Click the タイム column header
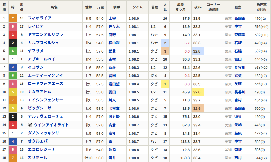 pyautogui.click(x=138, y=7)
